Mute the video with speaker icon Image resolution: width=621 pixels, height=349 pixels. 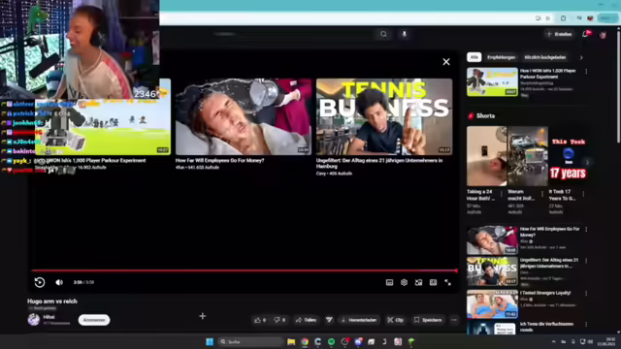coord(59,282)
